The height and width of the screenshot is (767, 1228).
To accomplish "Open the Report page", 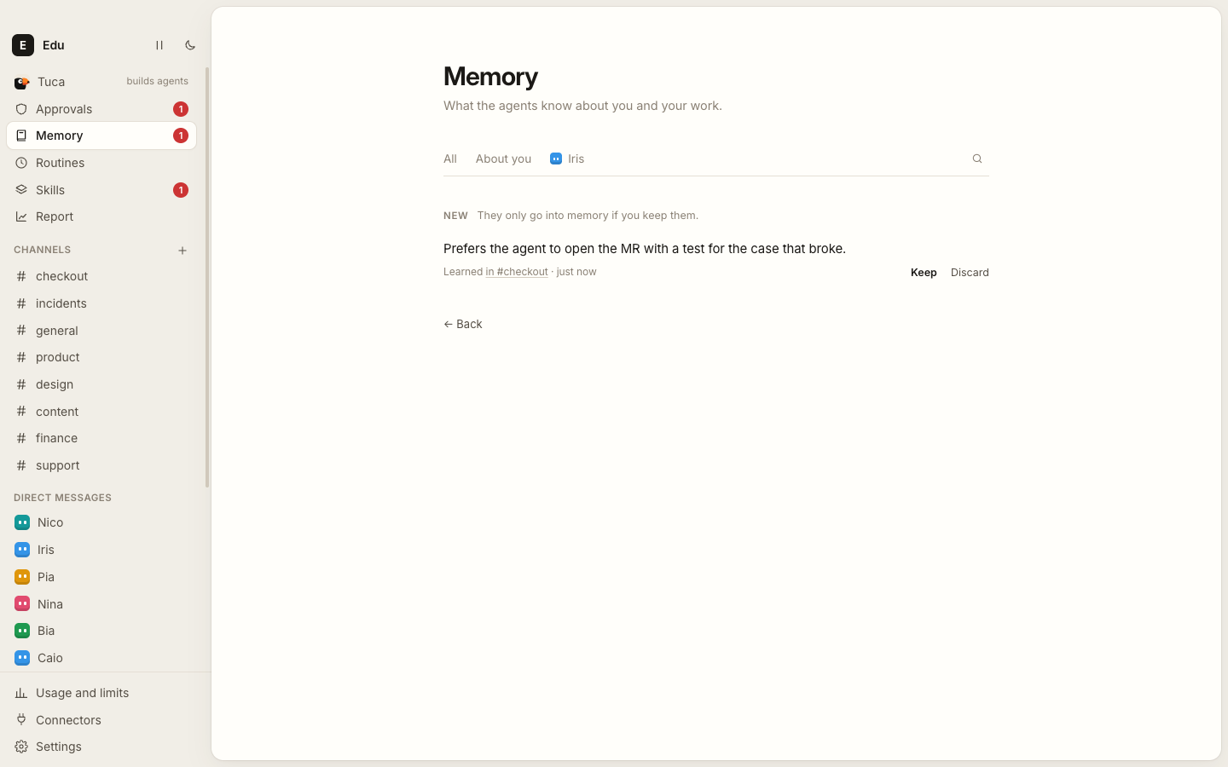I will [x=101, y=216].
